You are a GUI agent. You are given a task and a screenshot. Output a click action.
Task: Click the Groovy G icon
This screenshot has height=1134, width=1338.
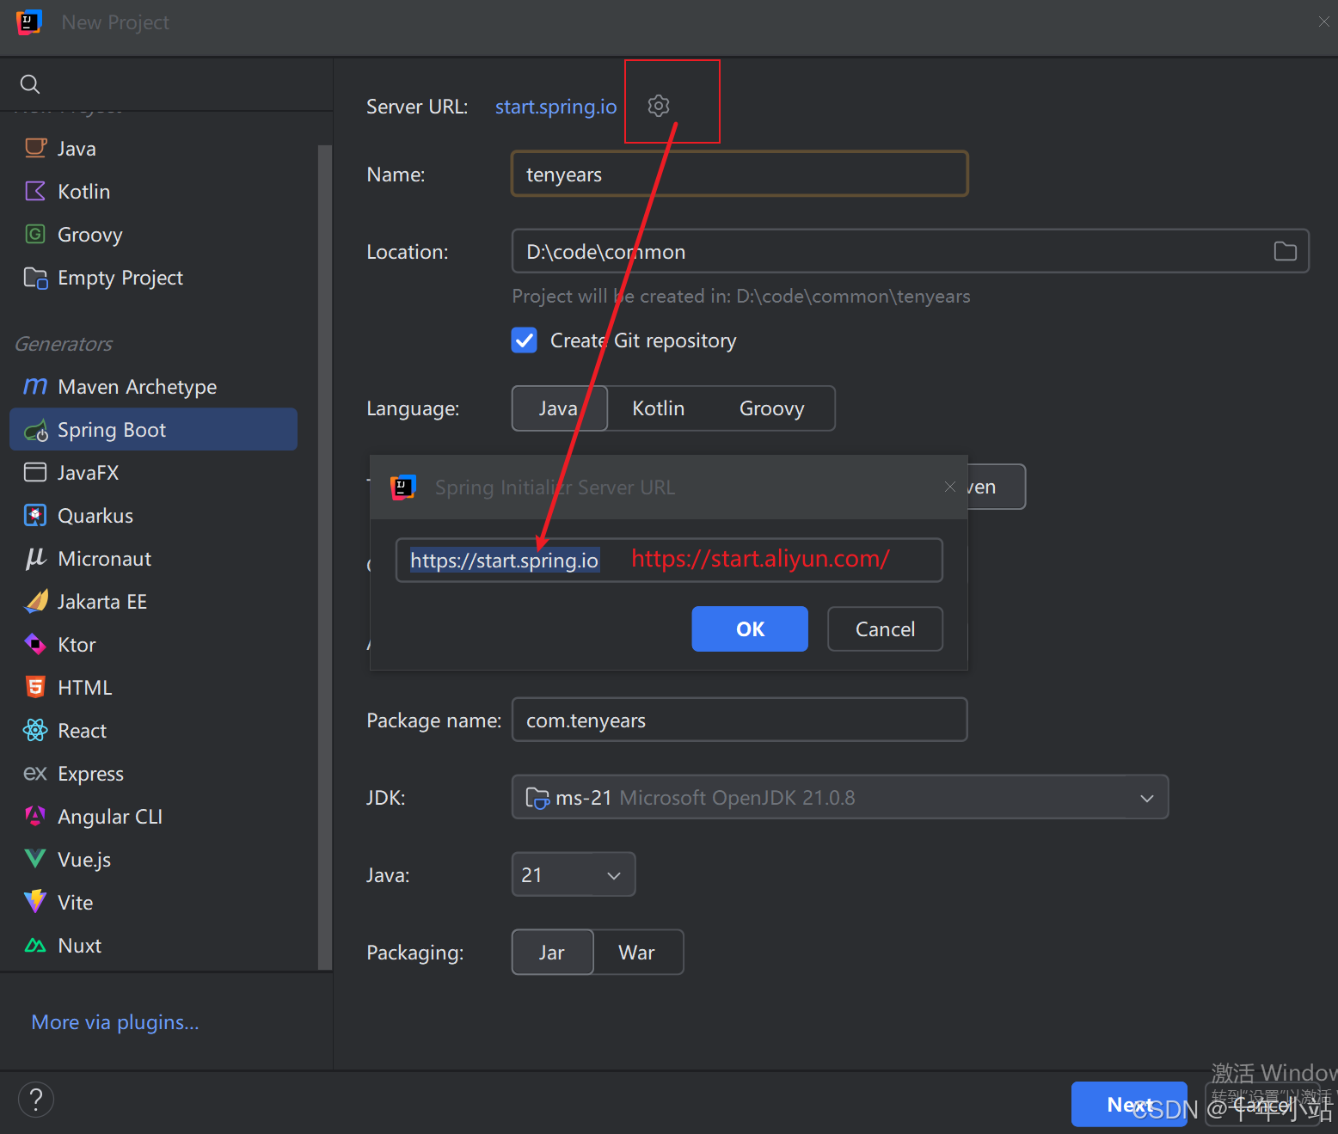click(35, 234)
